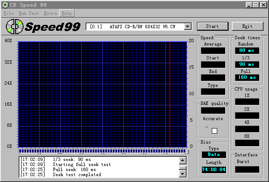Viewport: 269px width, 182px height.
Task: Click the Disc Type Data field
Action: point(213,155)
